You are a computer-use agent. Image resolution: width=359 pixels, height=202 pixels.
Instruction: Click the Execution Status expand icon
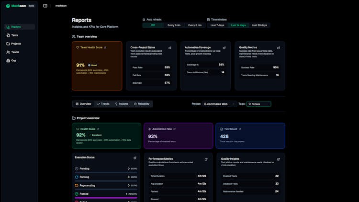click(x=135, y=157)
